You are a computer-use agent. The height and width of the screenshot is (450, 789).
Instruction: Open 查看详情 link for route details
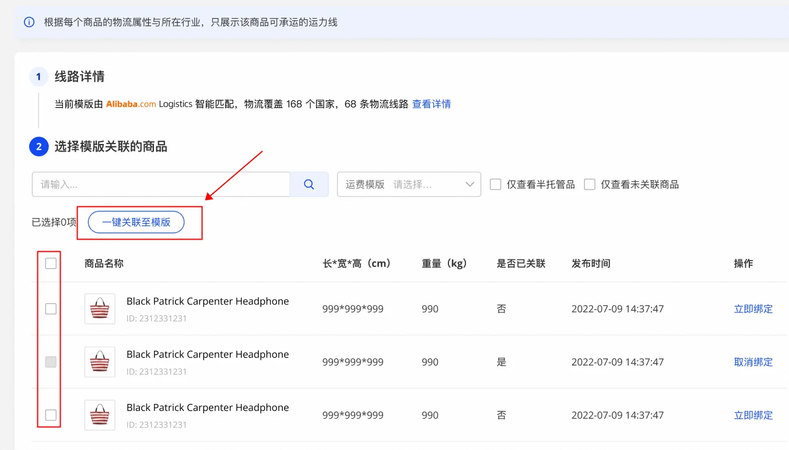[432, 104]
